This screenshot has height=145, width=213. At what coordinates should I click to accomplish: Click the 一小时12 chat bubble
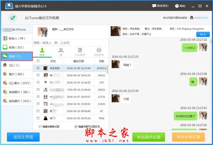tap(190, 48)
